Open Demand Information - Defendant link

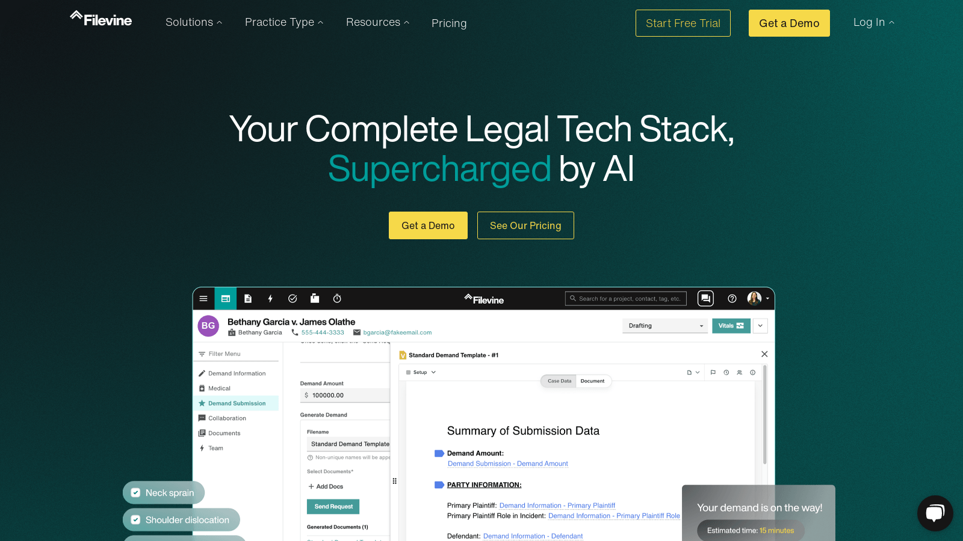pyautogui.click(x=533, y=536)
